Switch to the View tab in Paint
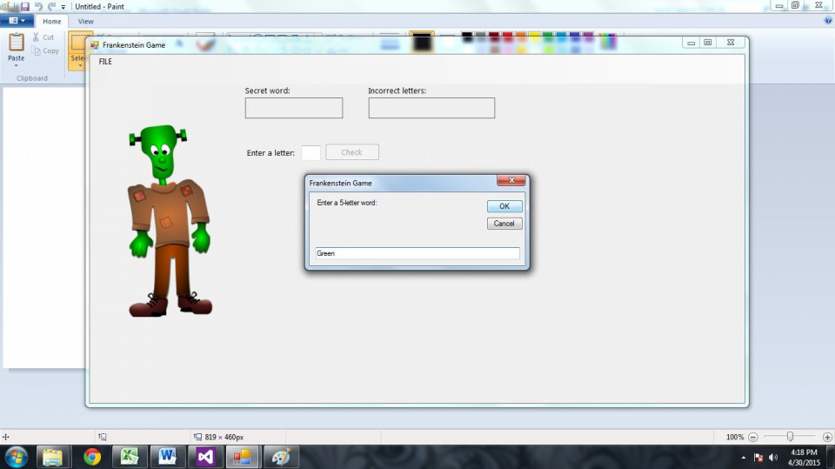The height and width of the screenshot is (469, 835). click(86, 21)
